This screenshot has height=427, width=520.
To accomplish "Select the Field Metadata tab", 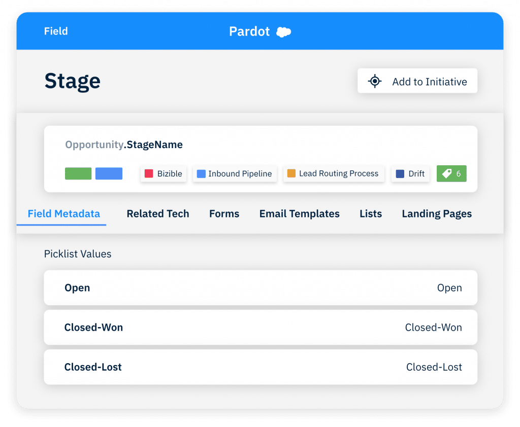I will 64,214.
